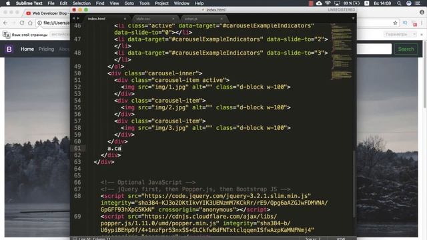Open the Home nav link
The height and width of the screenshot is (240, 427).
point(27,49)
